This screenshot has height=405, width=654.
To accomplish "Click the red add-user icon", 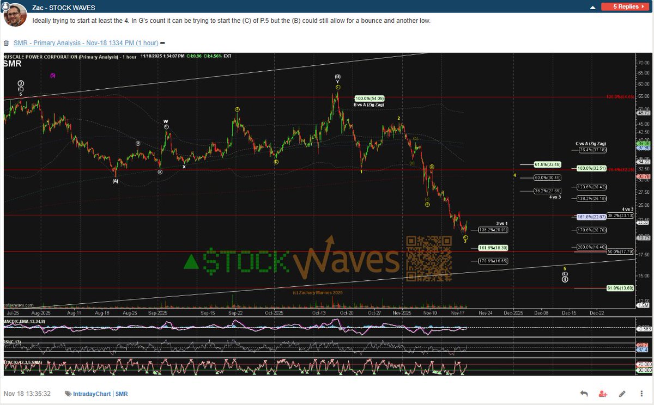I will [603, 394].
